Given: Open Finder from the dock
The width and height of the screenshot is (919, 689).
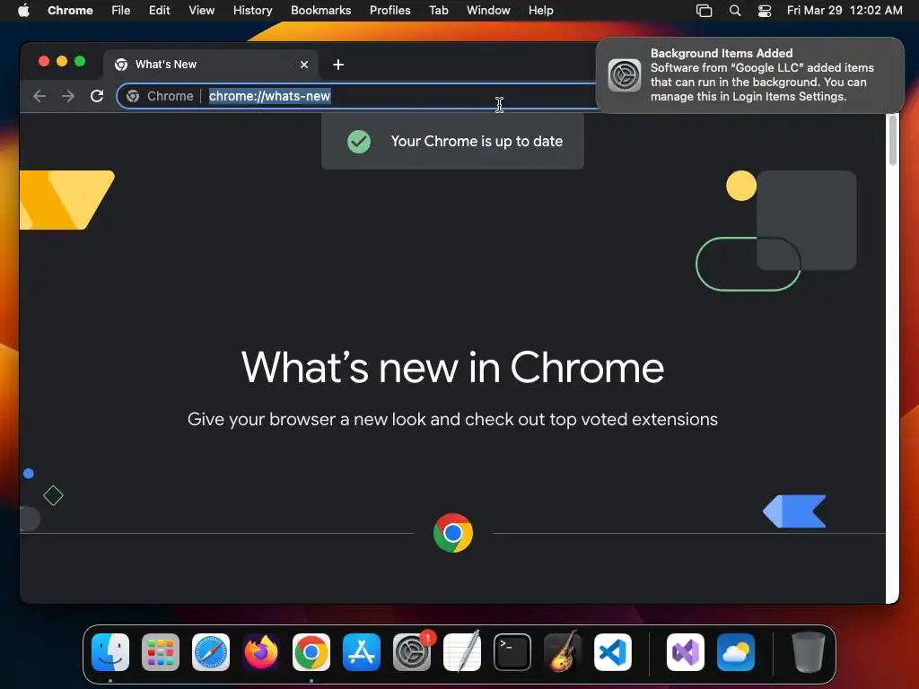Looking at the screenshot, I should [x=110, y=652].
